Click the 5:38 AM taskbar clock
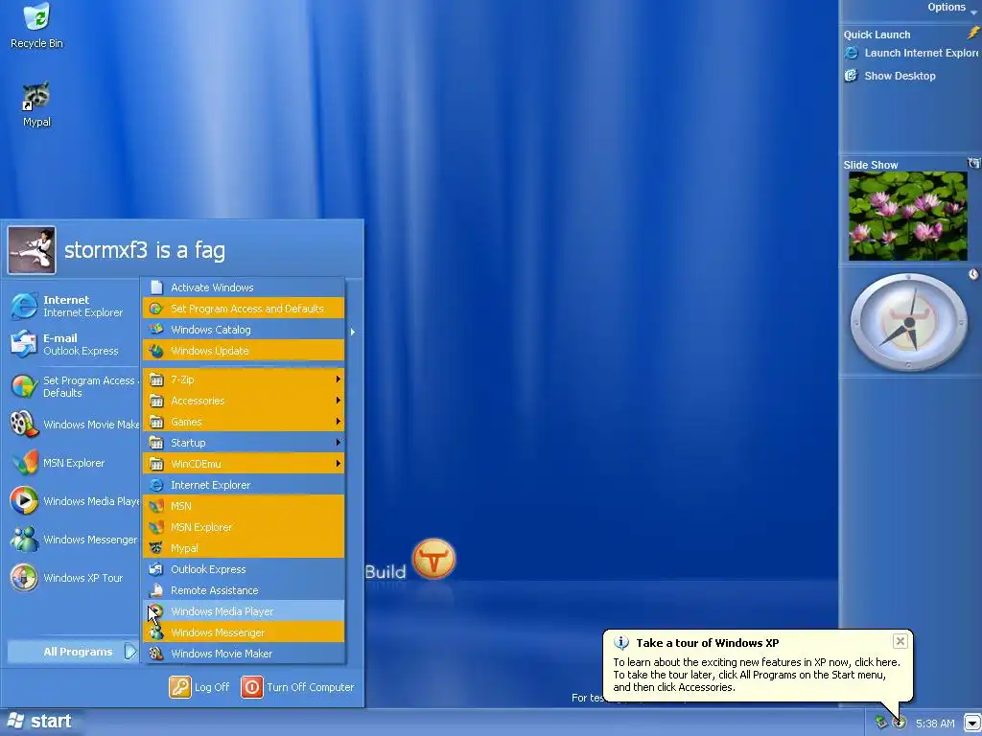This screenshot has height=736, width=982. pyautogui.click(x=935, y=724)
